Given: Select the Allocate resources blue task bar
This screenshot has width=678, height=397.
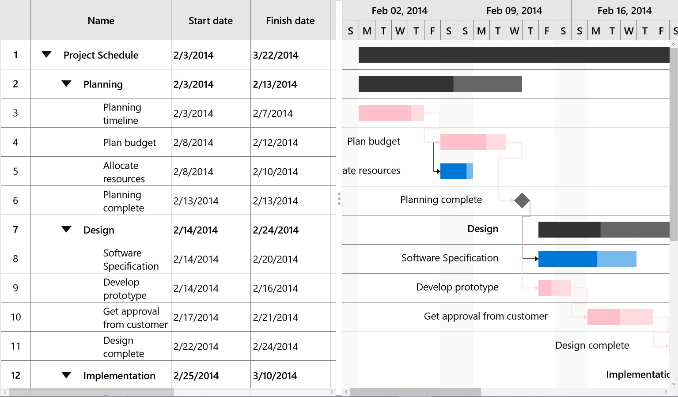Looking at the screenshot, I should pyautogui.click(x=457, y=171).
